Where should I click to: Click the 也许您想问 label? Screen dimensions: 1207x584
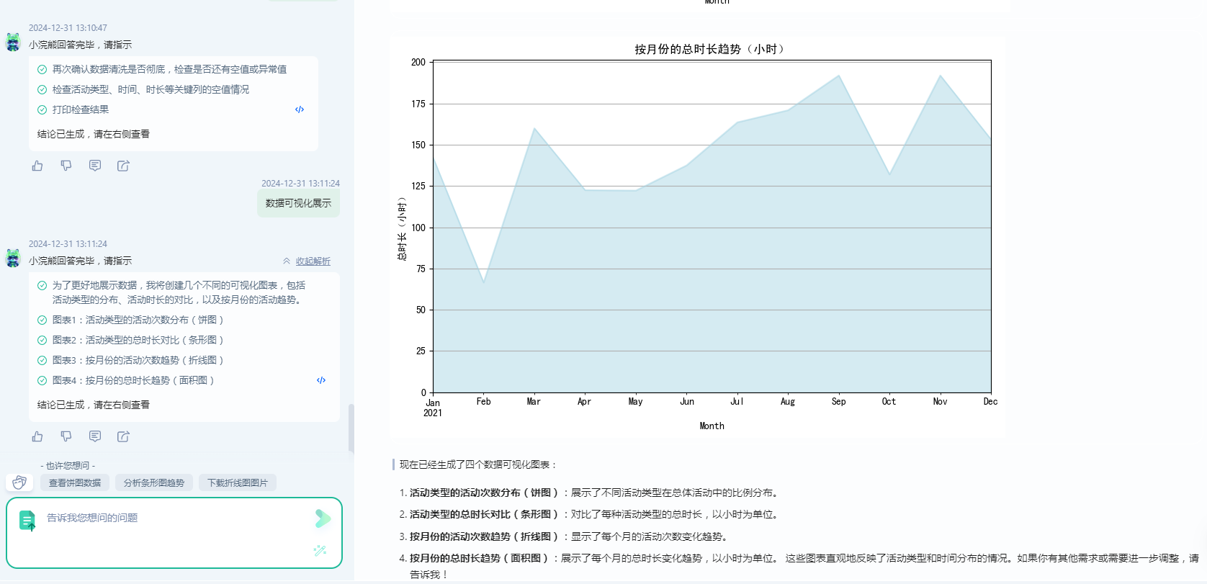click(x=68, y=466)
